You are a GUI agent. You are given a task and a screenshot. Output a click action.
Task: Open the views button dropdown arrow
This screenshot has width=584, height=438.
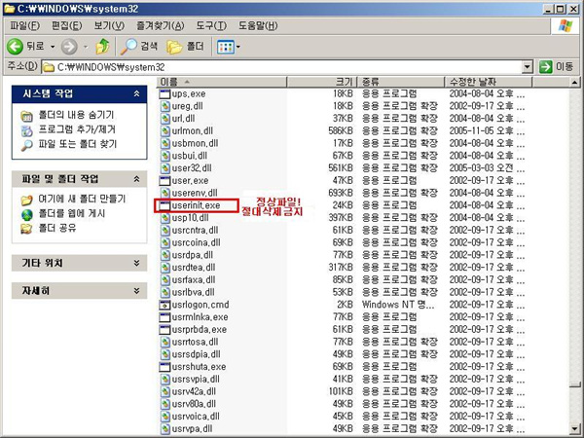[x=238, y=47]
